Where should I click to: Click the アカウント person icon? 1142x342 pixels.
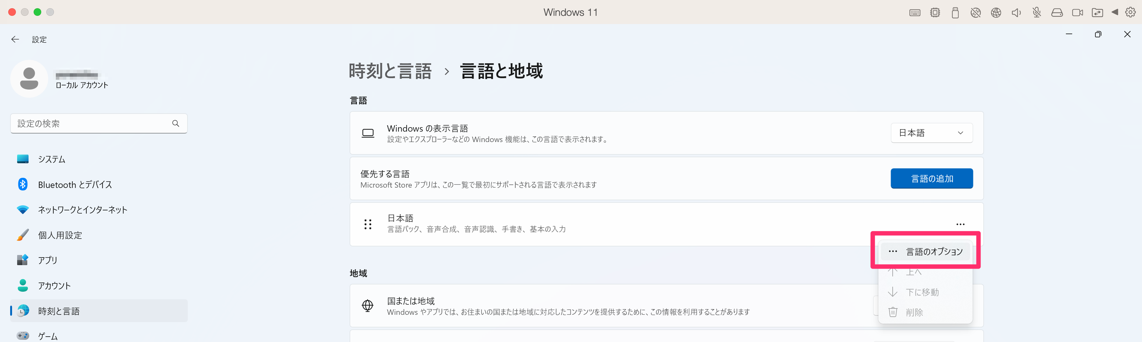[x=23, y=285]
